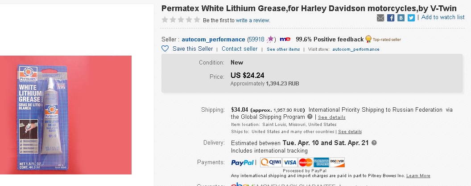Share this item on Twitter
The image size is (471, 186).
click(411, 18)
